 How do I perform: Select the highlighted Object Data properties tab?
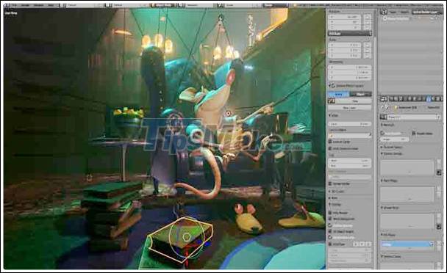[429, 99]
